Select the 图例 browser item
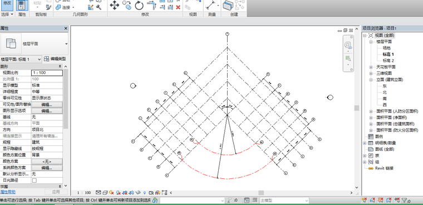Viewport: 423px width, 205px height. pyautogui.click(x=378, y=136)
